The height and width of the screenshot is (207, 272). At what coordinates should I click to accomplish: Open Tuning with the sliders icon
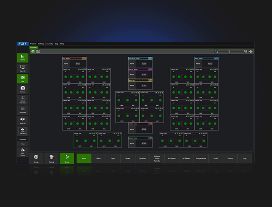[x=52, y=158]
